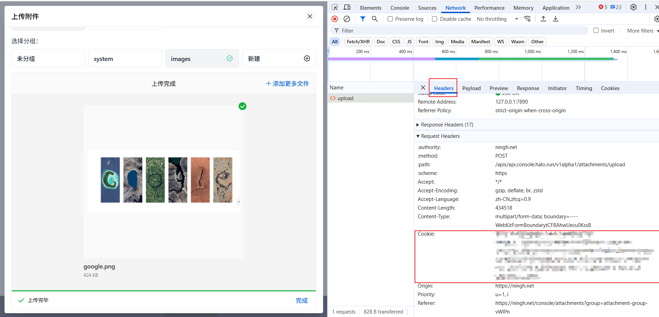This screenshot has width=659, height=317.
Task: Open the Response tab
Action: pos(528,88)
